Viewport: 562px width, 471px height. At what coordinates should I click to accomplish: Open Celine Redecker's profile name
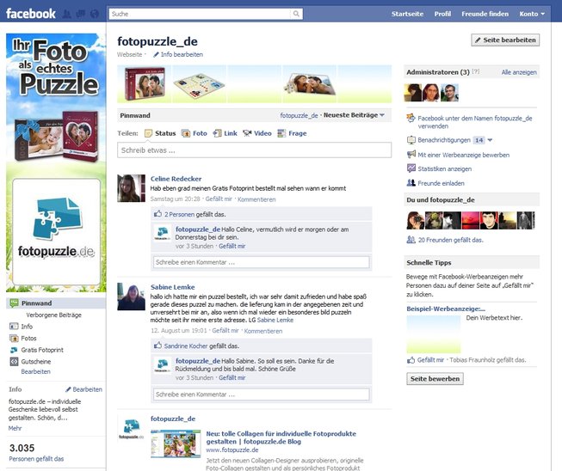tap(176, 179)
